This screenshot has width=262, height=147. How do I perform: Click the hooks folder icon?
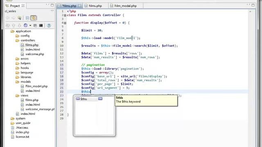coord(17,68)
